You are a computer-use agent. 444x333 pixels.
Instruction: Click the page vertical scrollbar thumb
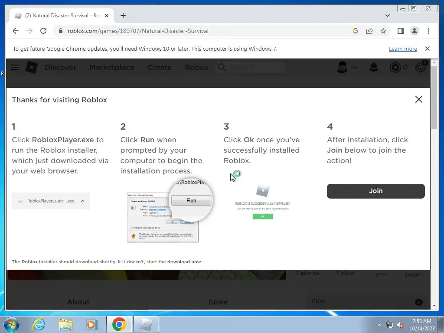click(x=434, y=97)
